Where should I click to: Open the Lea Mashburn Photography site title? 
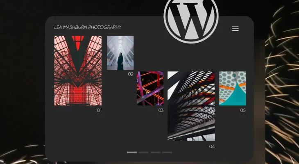tap(88, 27)
